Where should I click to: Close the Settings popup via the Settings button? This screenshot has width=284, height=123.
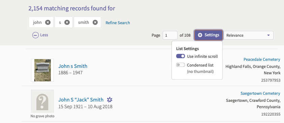click(x=209, y=35)
